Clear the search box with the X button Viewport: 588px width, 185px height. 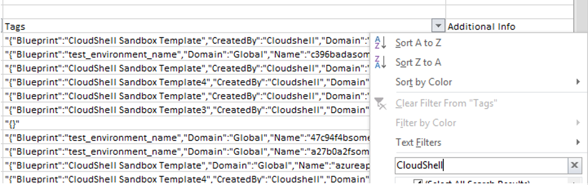pos(574,165)
